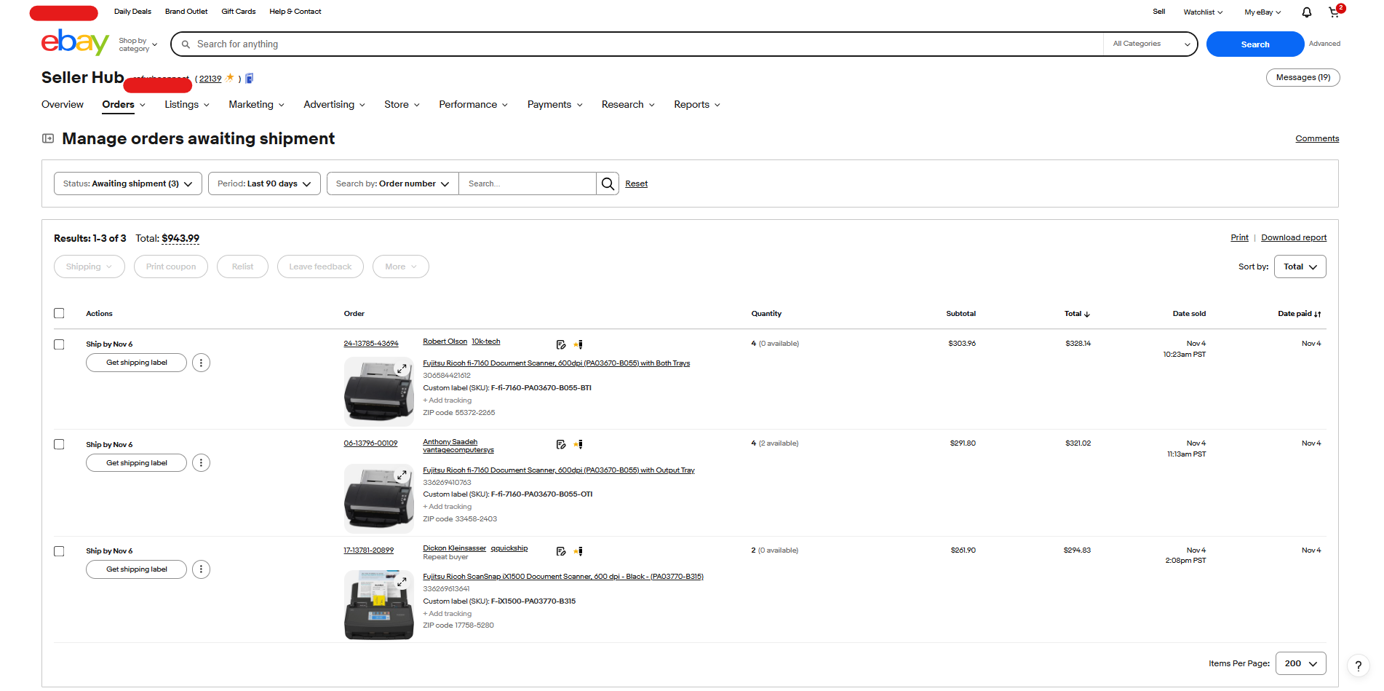Open Sort by Total dropdown
Screen dimensions: 1384x691
1300,266
